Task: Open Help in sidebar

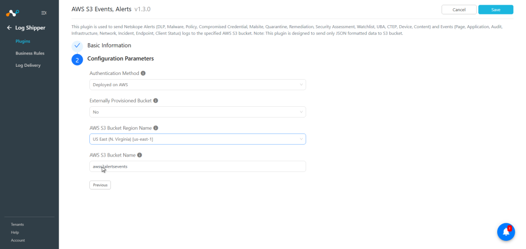Action: [x=15, y=233]
